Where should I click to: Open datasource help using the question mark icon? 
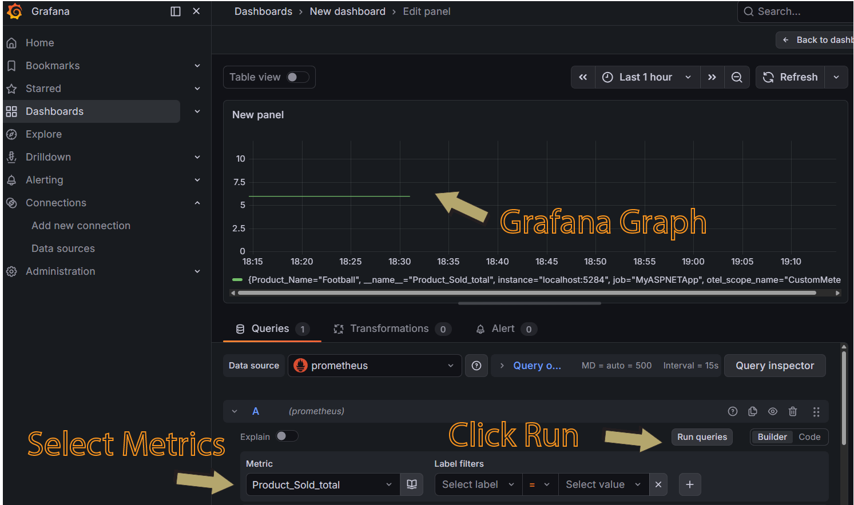pyautogui.click(x=476, y=365)
